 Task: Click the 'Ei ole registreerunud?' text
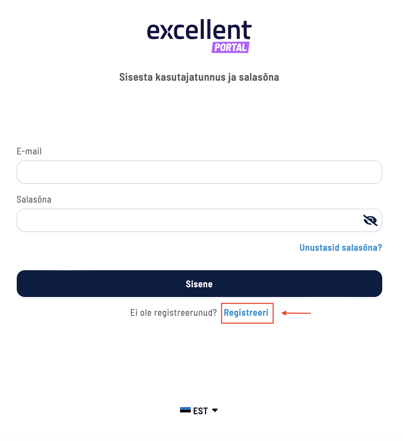coord(173,313)
